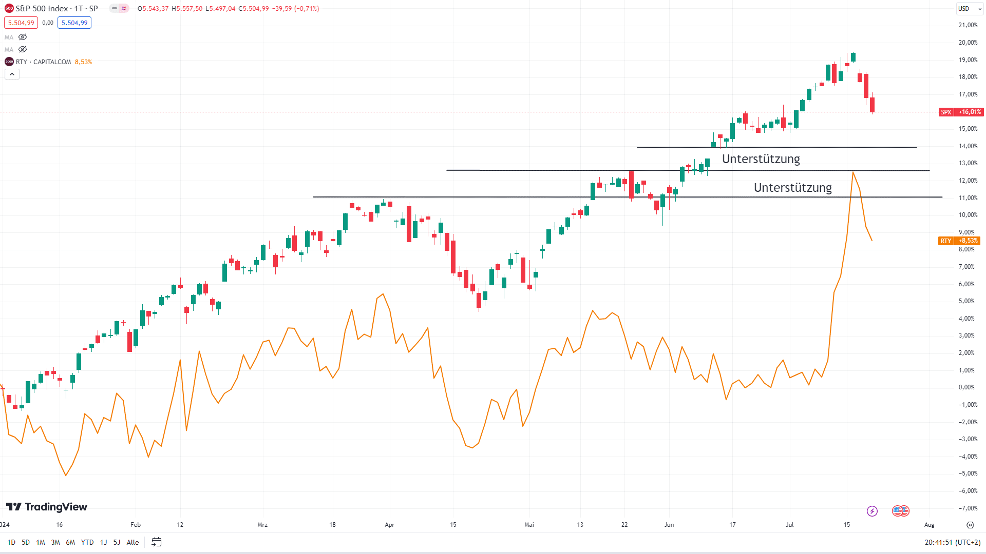Image resolution: width=986 pixels, height=554 pixels.
Task: Click the RTY +8,53% price label
Action: pos(960,241)
